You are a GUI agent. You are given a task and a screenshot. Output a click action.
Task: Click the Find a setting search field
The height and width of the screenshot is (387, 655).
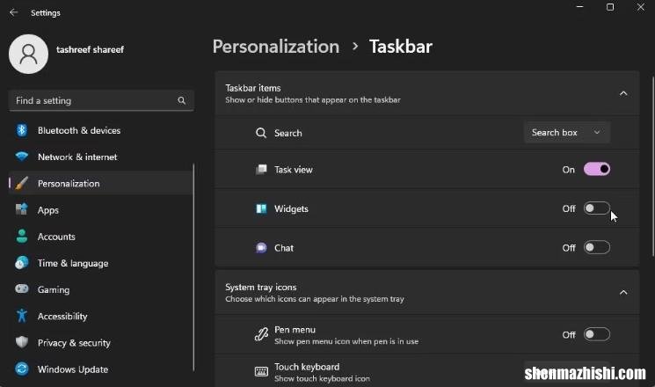tap(101, 100)
